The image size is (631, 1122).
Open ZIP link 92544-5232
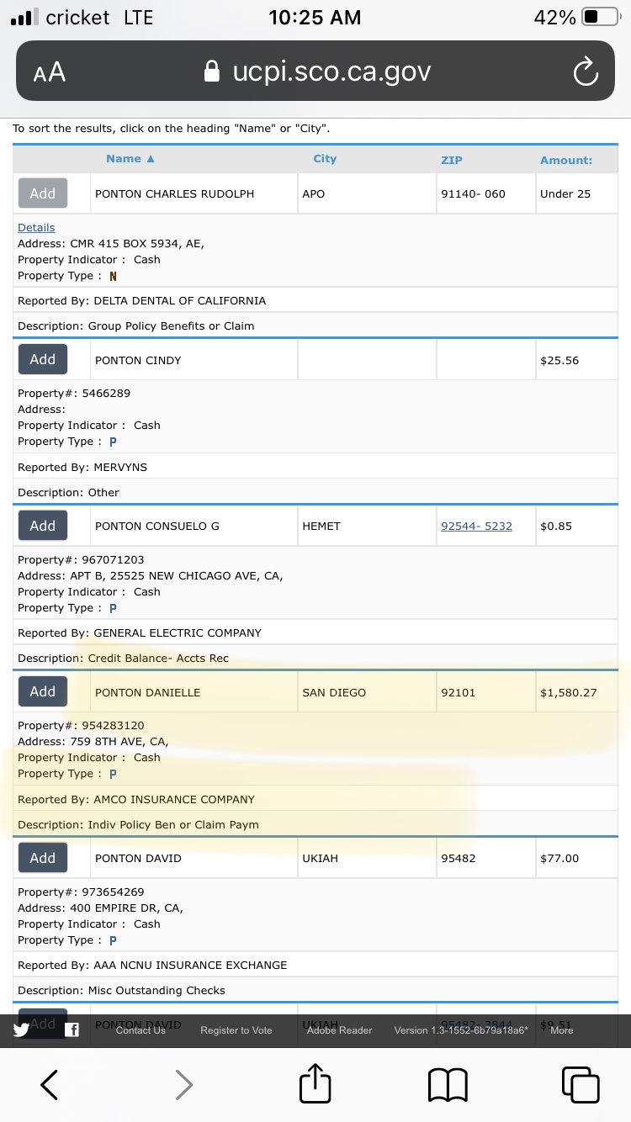pyautogui.click(x=476, y=526)
